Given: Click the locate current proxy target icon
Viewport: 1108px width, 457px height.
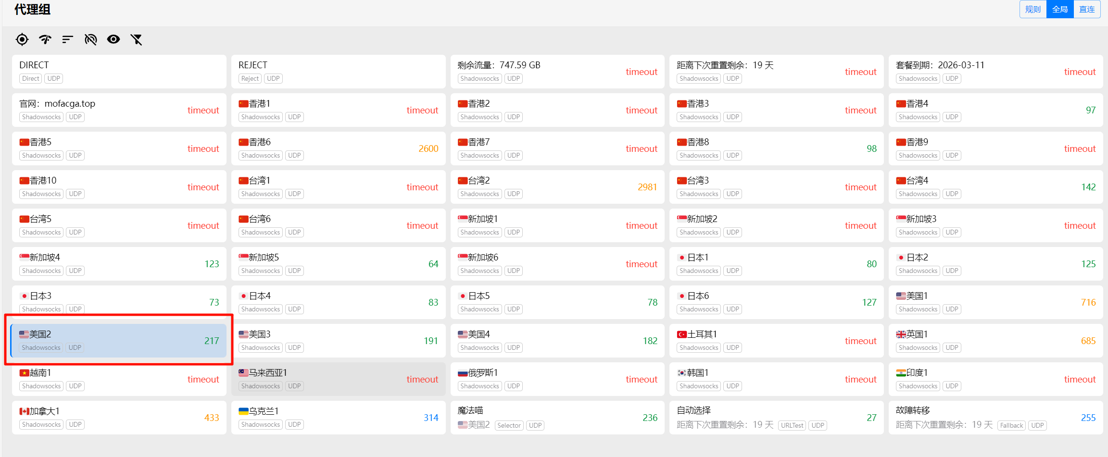Looking at the screenshot, I should 22,39.
